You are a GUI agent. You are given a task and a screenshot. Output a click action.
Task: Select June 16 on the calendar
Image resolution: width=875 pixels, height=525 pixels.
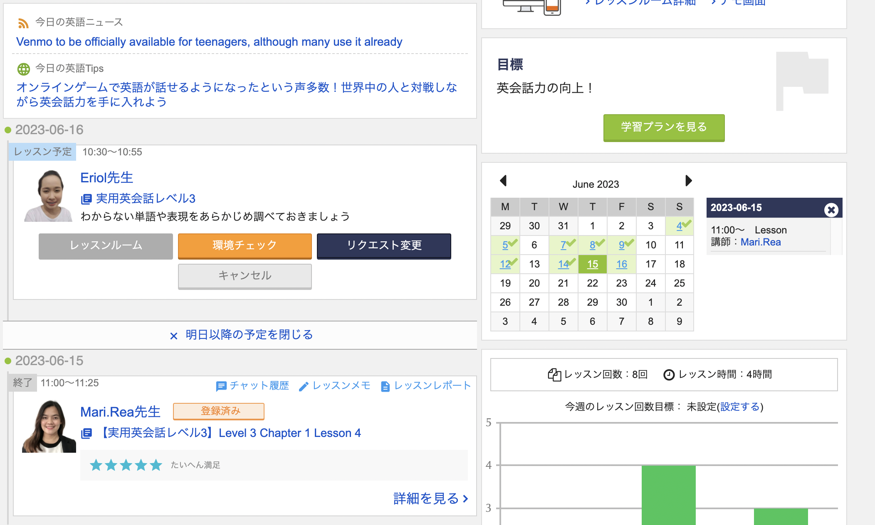(x=621, y=264)
